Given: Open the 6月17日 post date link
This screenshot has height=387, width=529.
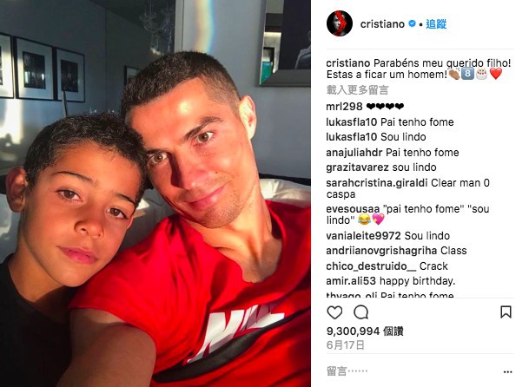Looking at the screenshot, I should pyautogui.click(x=346, y=344).
